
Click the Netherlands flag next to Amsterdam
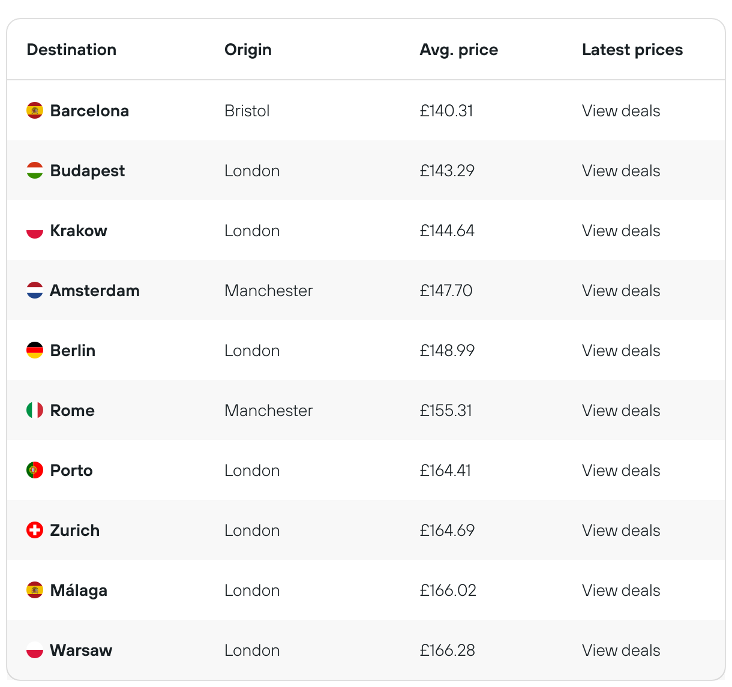click(35, 290)
